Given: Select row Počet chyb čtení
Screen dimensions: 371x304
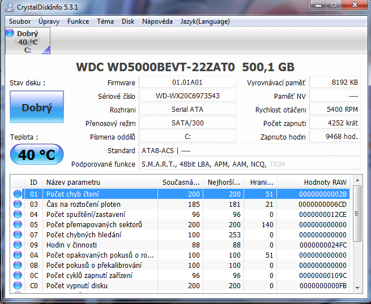Looking at the screenshot, I should click(181, 194).
